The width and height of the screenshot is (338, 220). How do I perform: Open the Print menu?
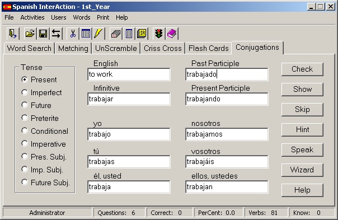click(x=103, y=17)
